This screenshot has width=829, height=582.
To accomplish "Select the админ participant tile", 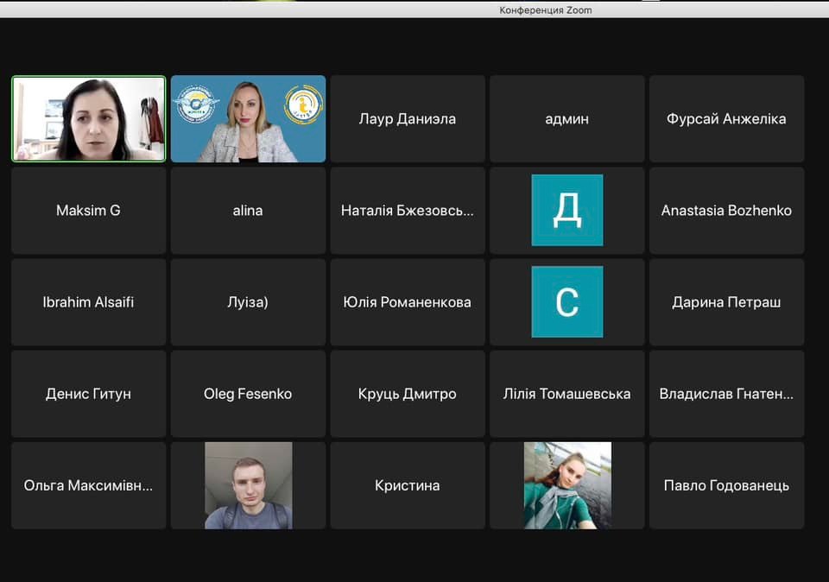I will click(566, 118).
